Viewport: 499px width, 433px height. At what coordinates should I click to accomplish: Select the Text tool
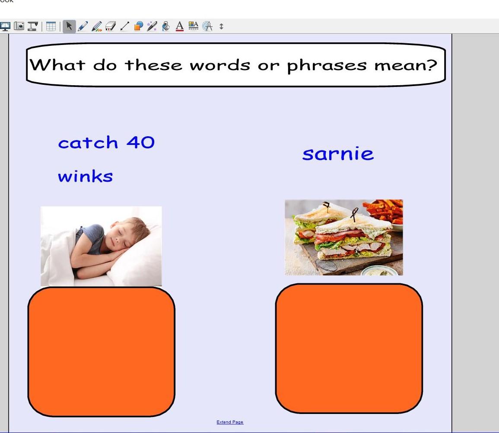tap(180, 26)
